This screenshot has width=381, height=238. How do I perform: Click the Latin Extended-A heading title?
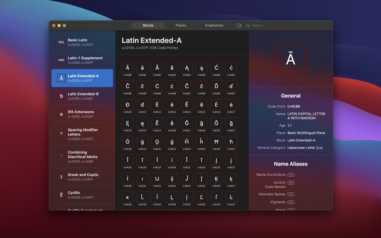pyautogui.click(x=152, y=40)
